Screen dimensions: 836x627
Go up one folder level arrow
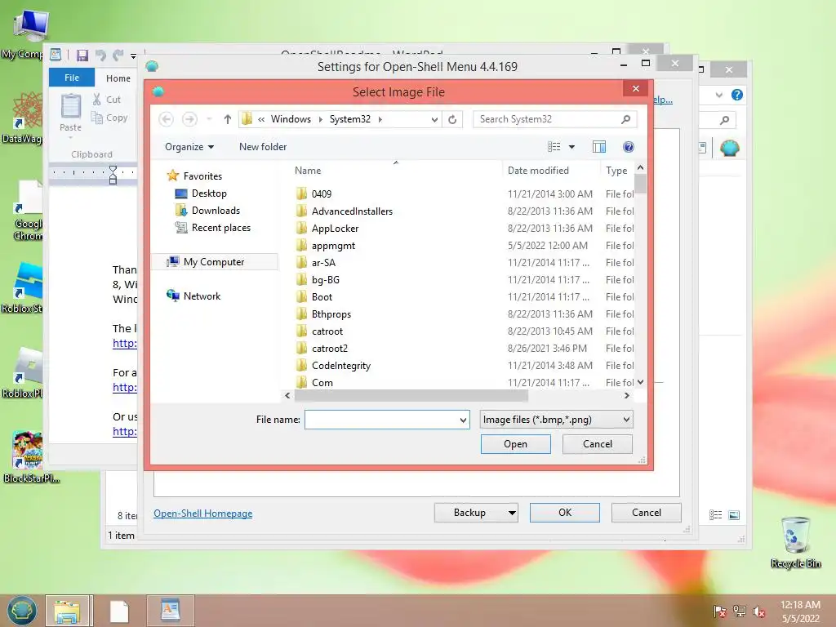228,119
